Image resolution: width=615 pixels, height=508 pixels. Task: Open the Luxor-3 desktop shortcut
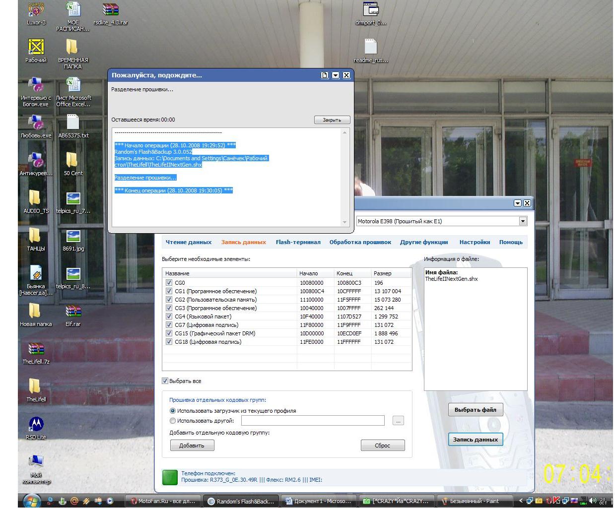[x=36, y=14]
